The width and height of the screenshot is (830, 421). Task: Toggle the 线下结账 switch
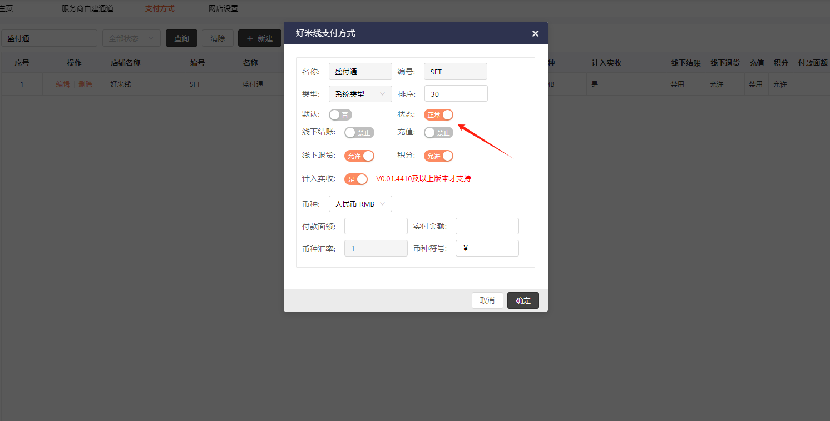click(x=359, y=133)
